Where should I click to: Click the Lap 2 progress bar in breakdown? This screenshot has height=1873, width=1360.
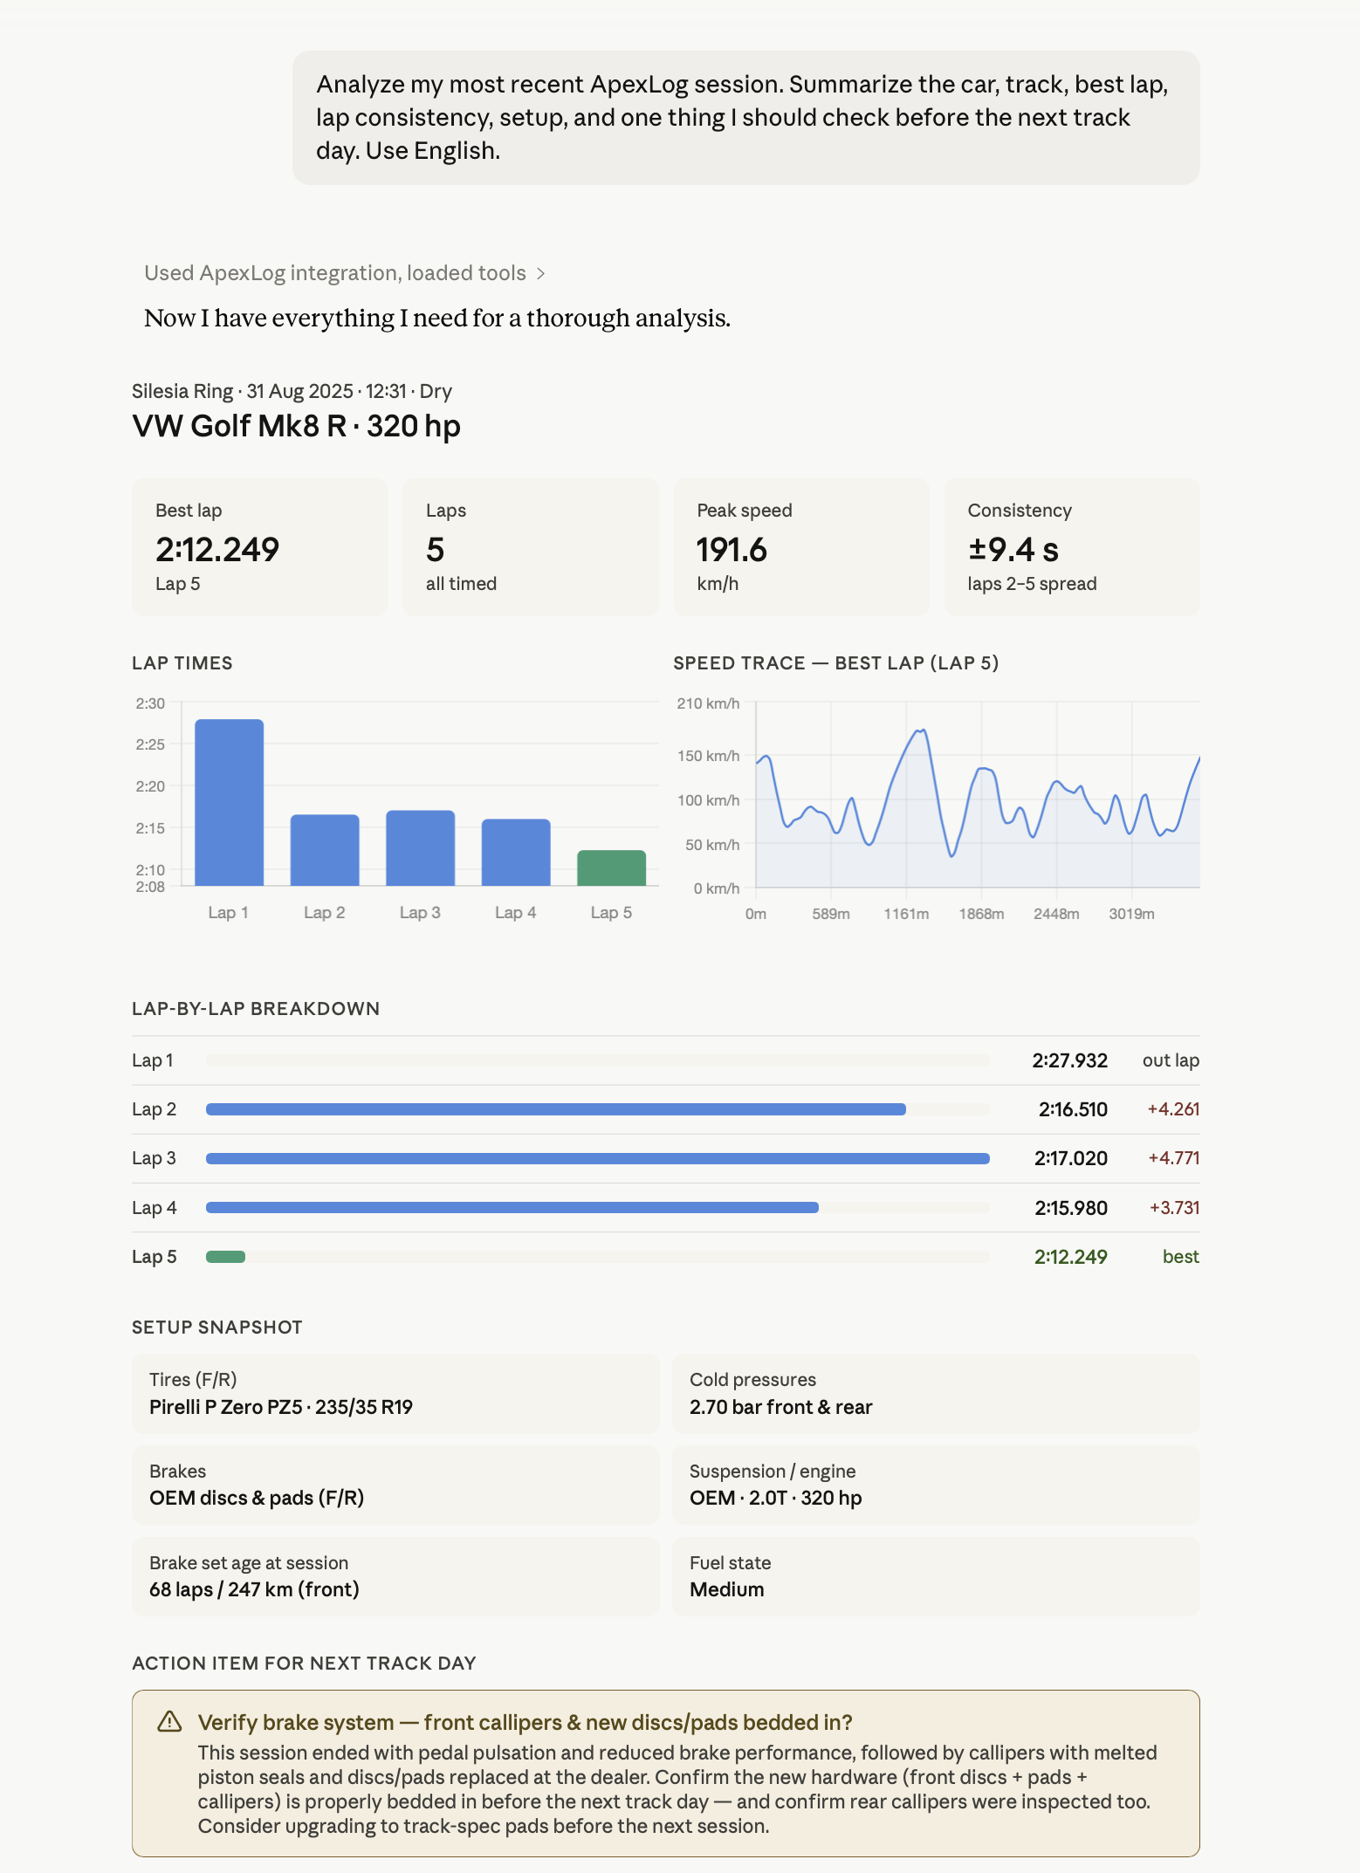(556, 1109)
